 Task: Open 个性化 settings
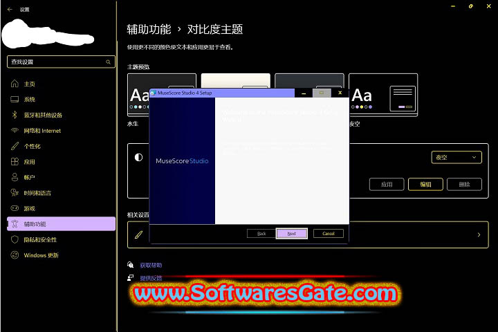click(61, 146)
